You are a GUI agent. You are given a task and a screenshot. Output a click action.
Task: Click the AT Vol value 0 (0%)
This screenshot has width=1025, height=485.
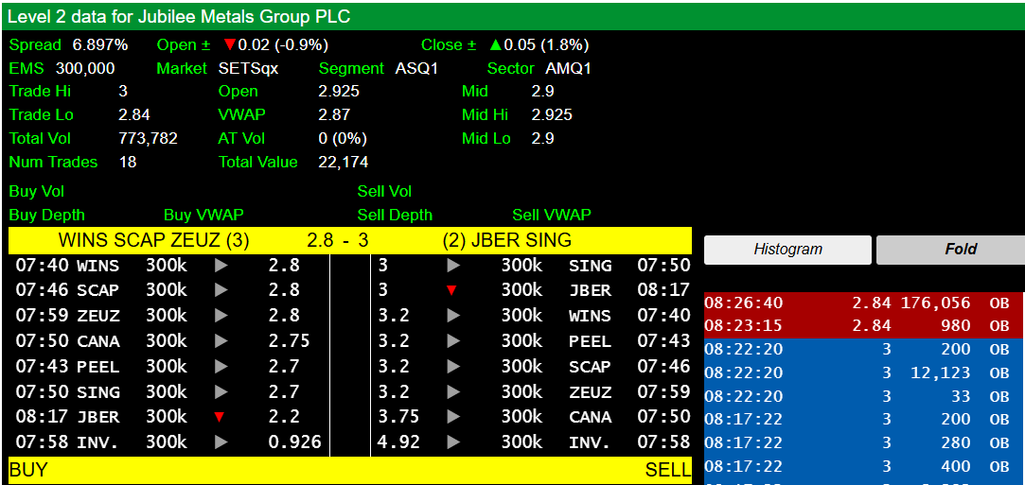pos(343,138)
